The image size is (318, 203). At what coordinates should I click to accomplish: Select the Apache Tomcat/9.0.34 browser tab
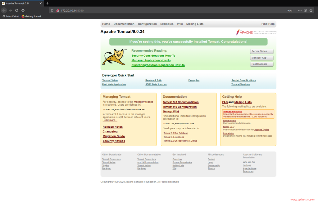22,3
